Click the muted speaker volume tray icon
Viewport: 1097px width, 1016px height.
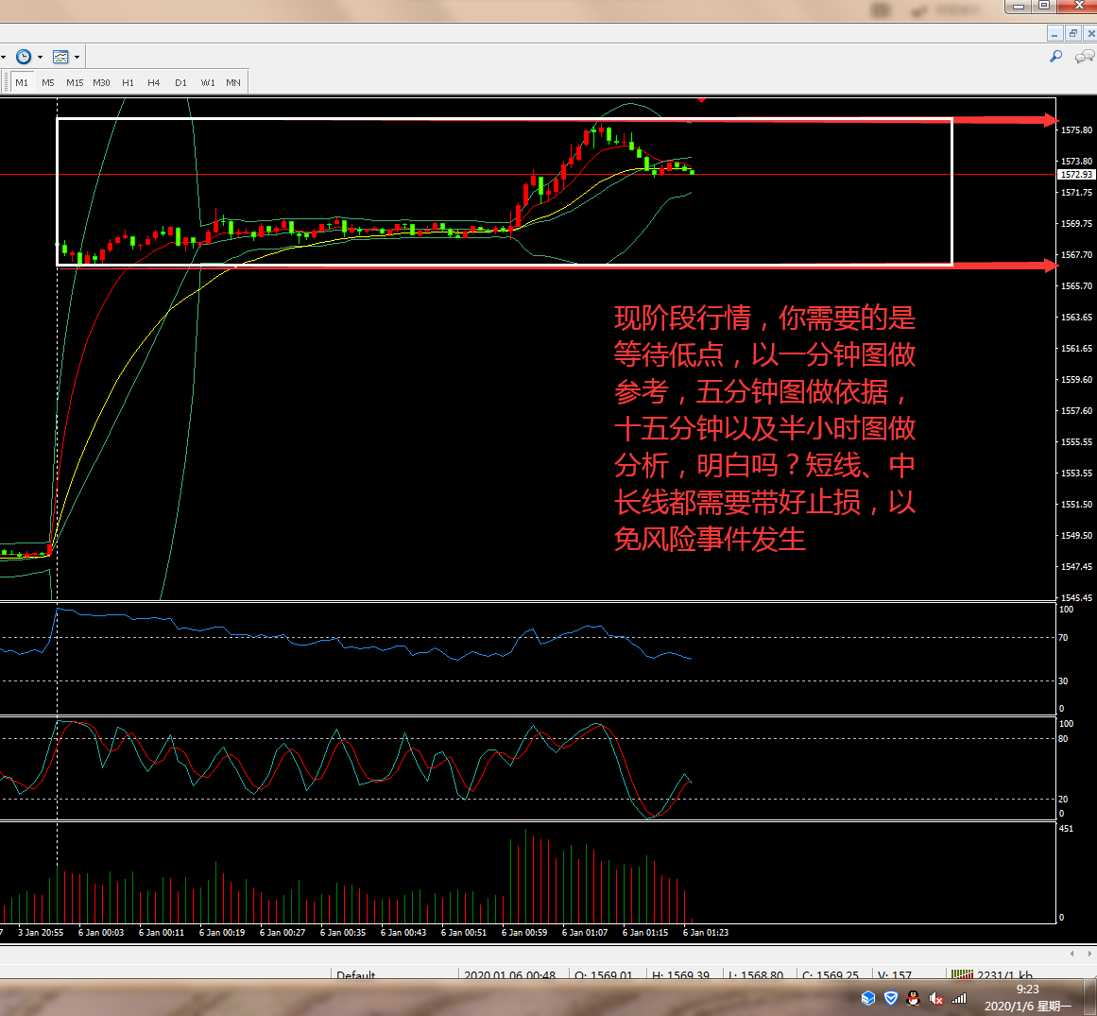coord(935,998)
